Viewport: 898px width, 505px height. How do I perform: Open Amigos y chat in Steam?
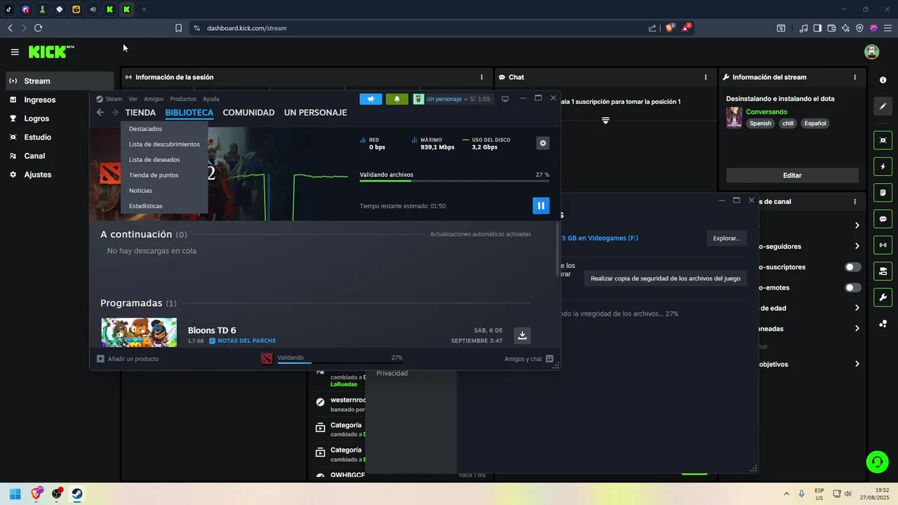click(529, 358)
